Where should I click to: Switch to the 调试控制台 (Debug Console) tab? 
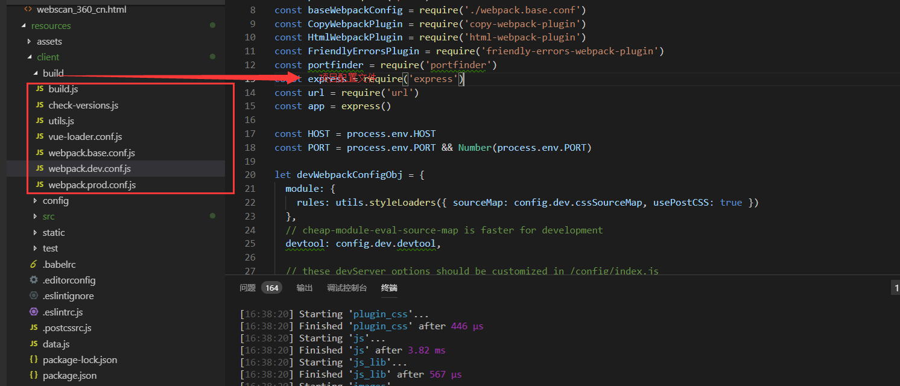click(347, 288)
